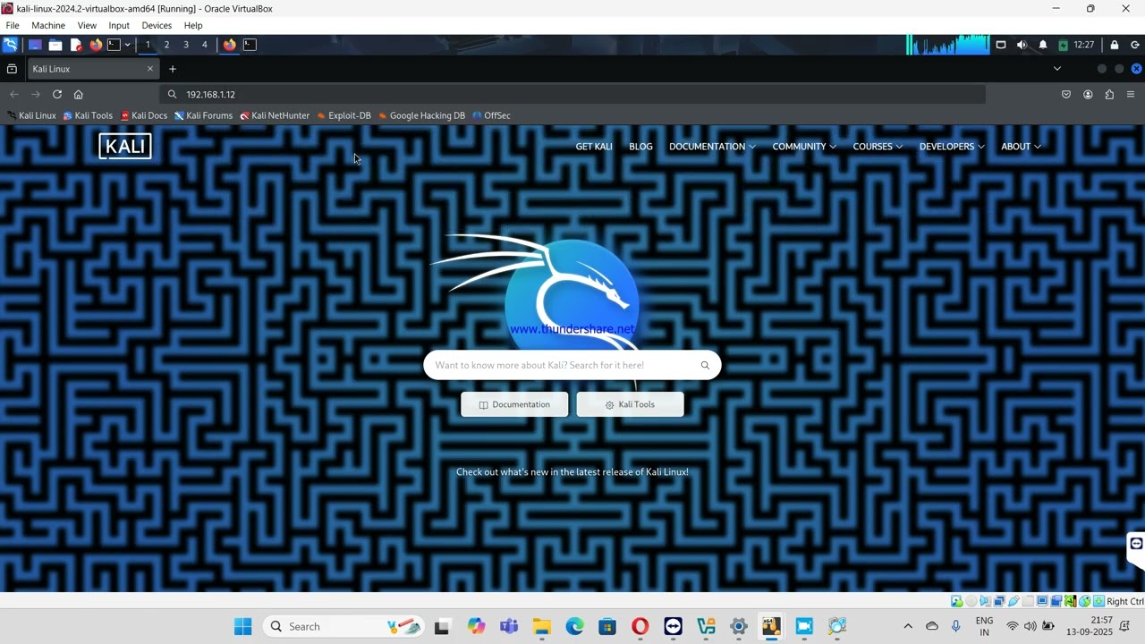Switch to workspace 2
This screenshot has height=644, width=1145.
click(166, 45)
